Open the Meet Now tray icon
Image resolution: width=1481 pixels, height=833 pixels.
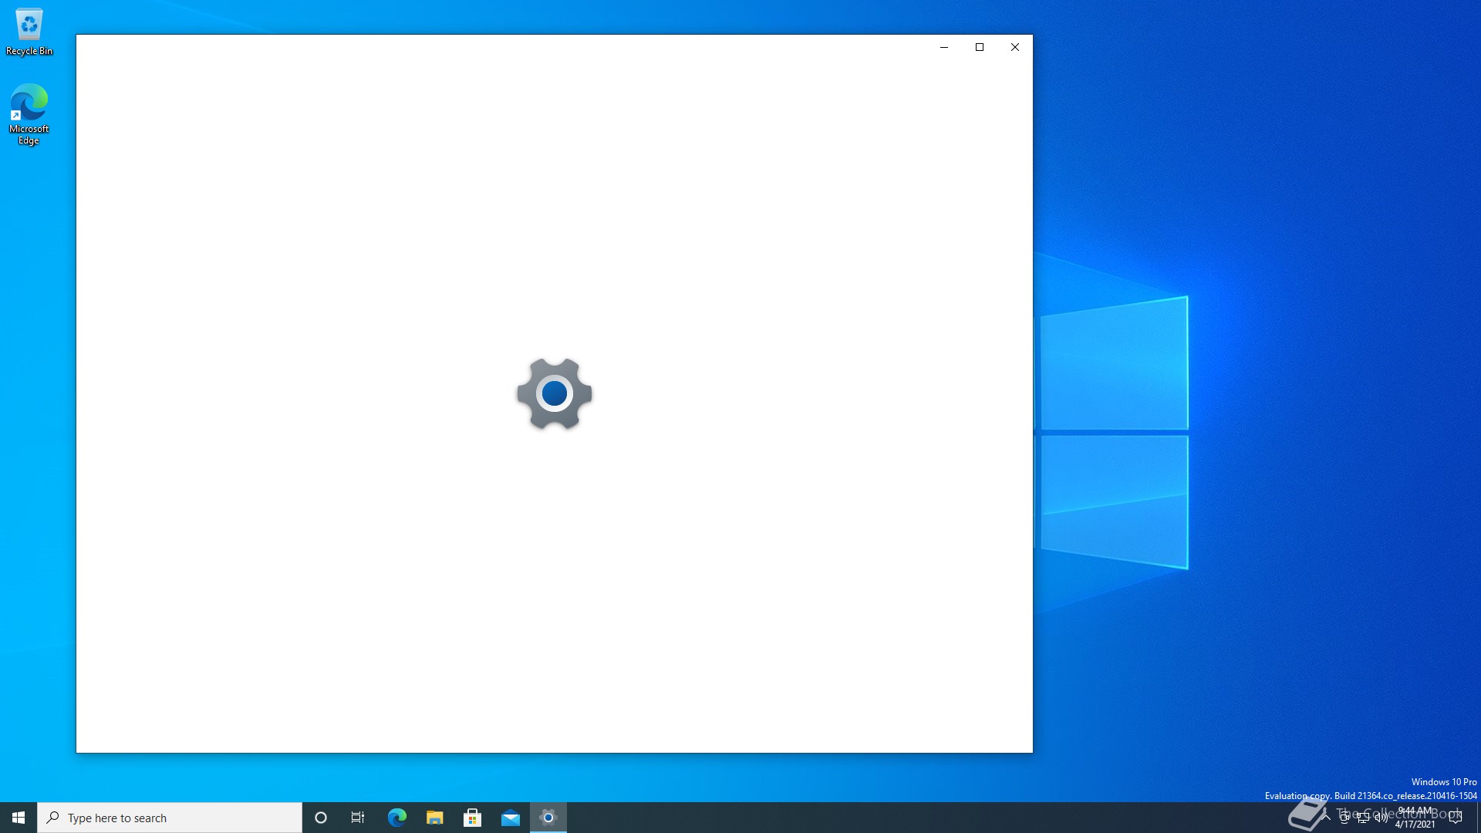coord(1344,818)
